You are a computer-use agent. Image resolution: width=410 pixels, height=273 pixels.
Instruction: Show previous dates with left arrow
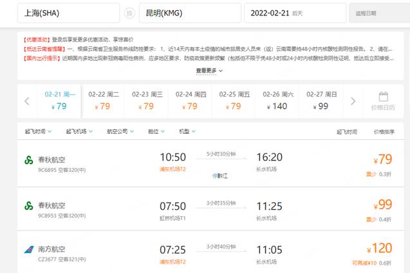[x=26, y=101]
